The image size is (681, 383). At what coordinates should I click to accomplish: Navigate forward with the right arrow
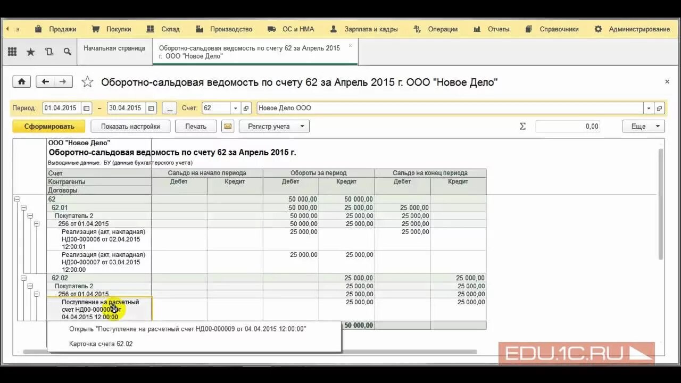tap(63, 81)
